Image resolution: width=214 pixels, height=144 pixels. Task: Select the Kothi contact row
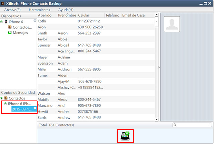[x=96, y=21]
